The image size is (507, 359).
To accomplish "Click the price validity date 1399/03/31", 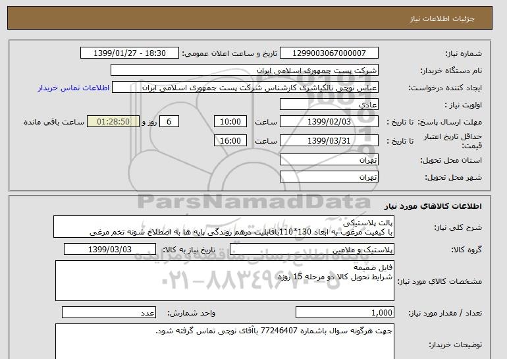I will coord(329,141).
